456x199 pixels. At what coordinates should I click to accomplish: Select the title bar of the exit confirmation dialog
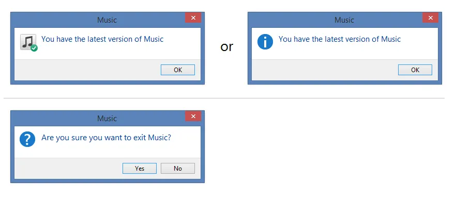pyautogui.click(x=100, y=119)
